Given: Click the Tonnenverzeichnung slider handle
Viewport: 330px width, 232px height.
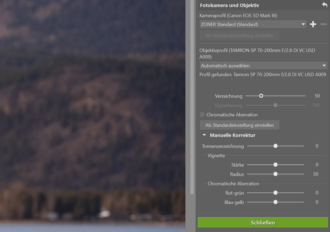Looking at the screenshot, I should 275,146.
